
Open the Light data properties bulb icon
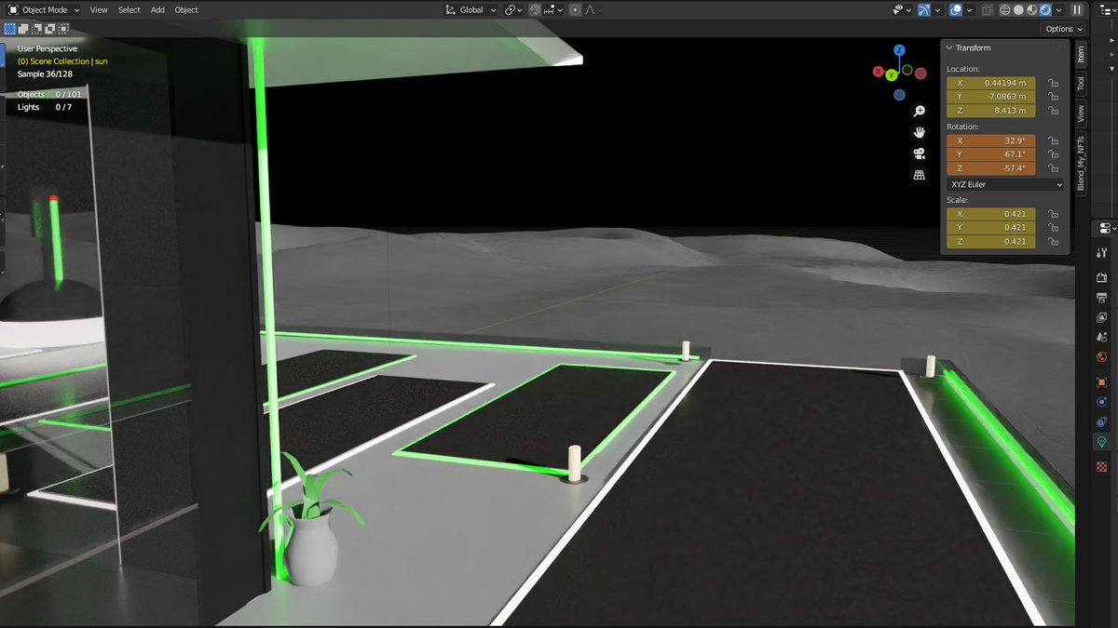[1102, 443]
